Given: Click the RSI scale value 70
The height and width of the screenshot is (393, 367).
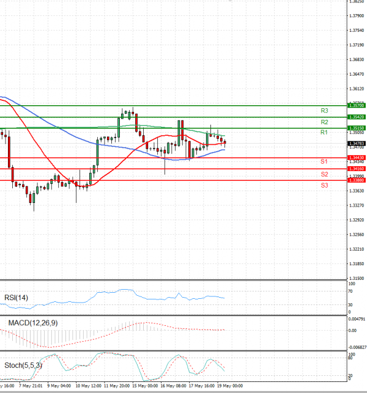Looking at the screenshot, I should point(350,292).
